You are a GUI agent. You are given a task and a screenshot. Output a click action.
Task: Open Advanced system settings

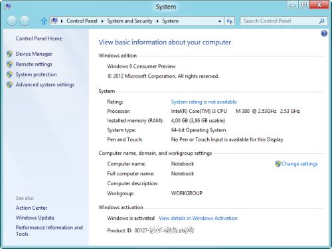click(45, 84)
